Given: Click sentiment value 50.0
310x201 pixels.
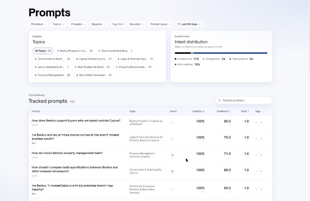Looking at the screenshot, I should click(227, 188).
